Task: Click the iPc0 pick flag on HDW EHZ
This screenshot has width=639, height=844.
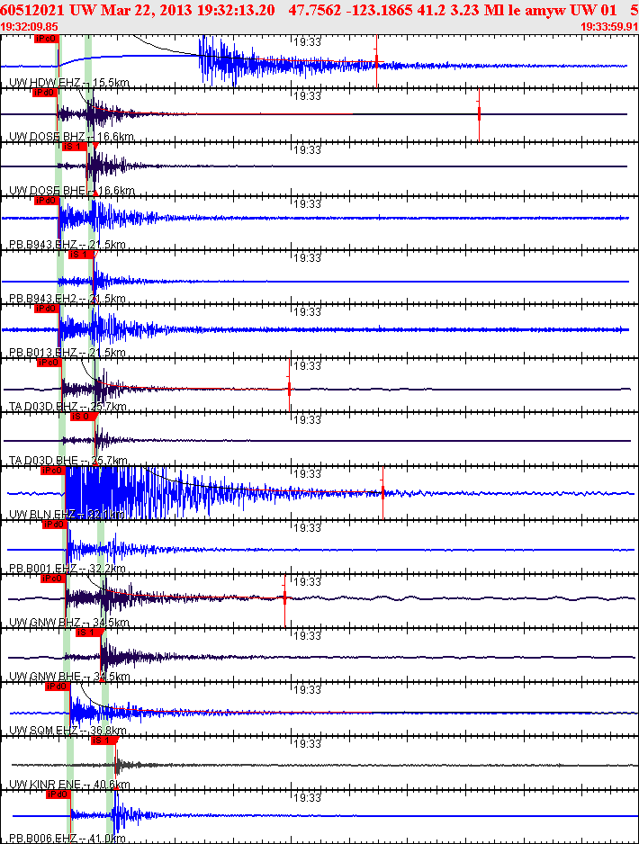Action: (46, 40)
